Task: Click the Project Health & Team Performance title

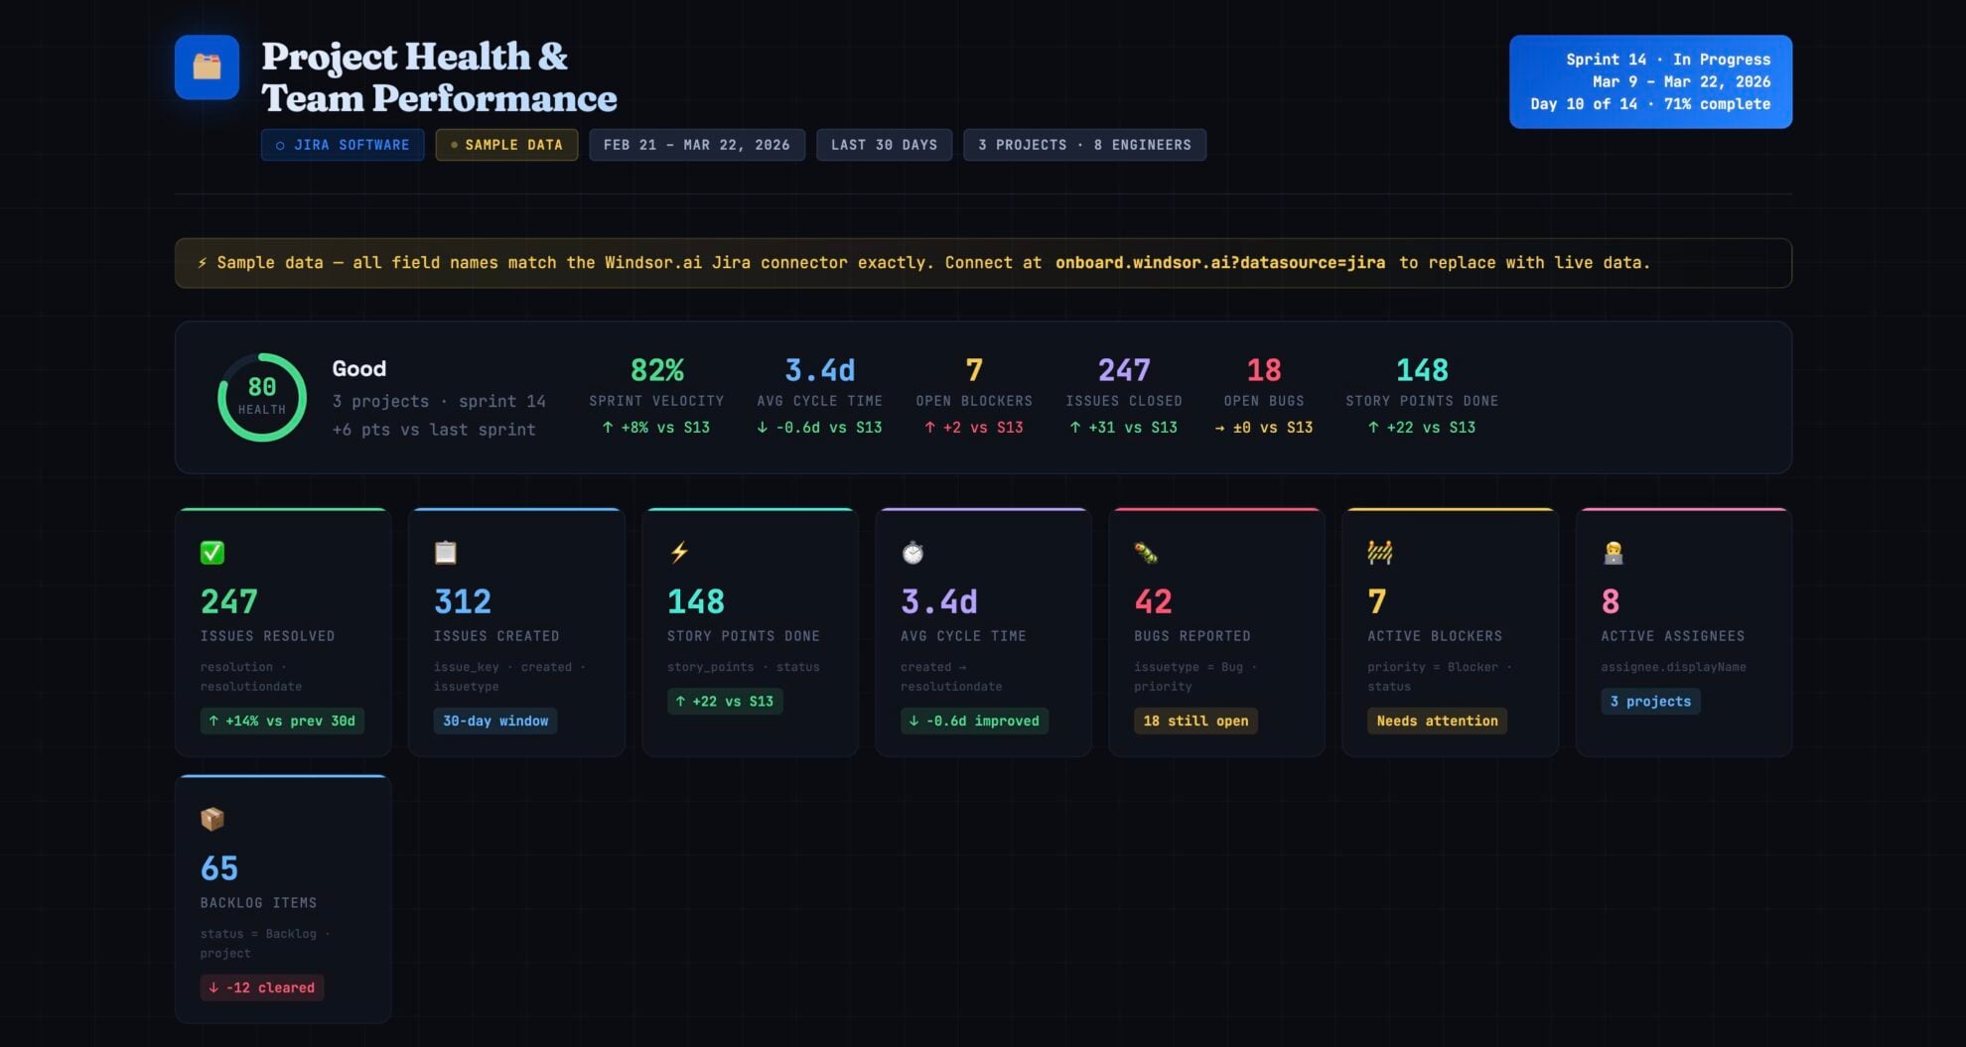Action: [439, 77]
